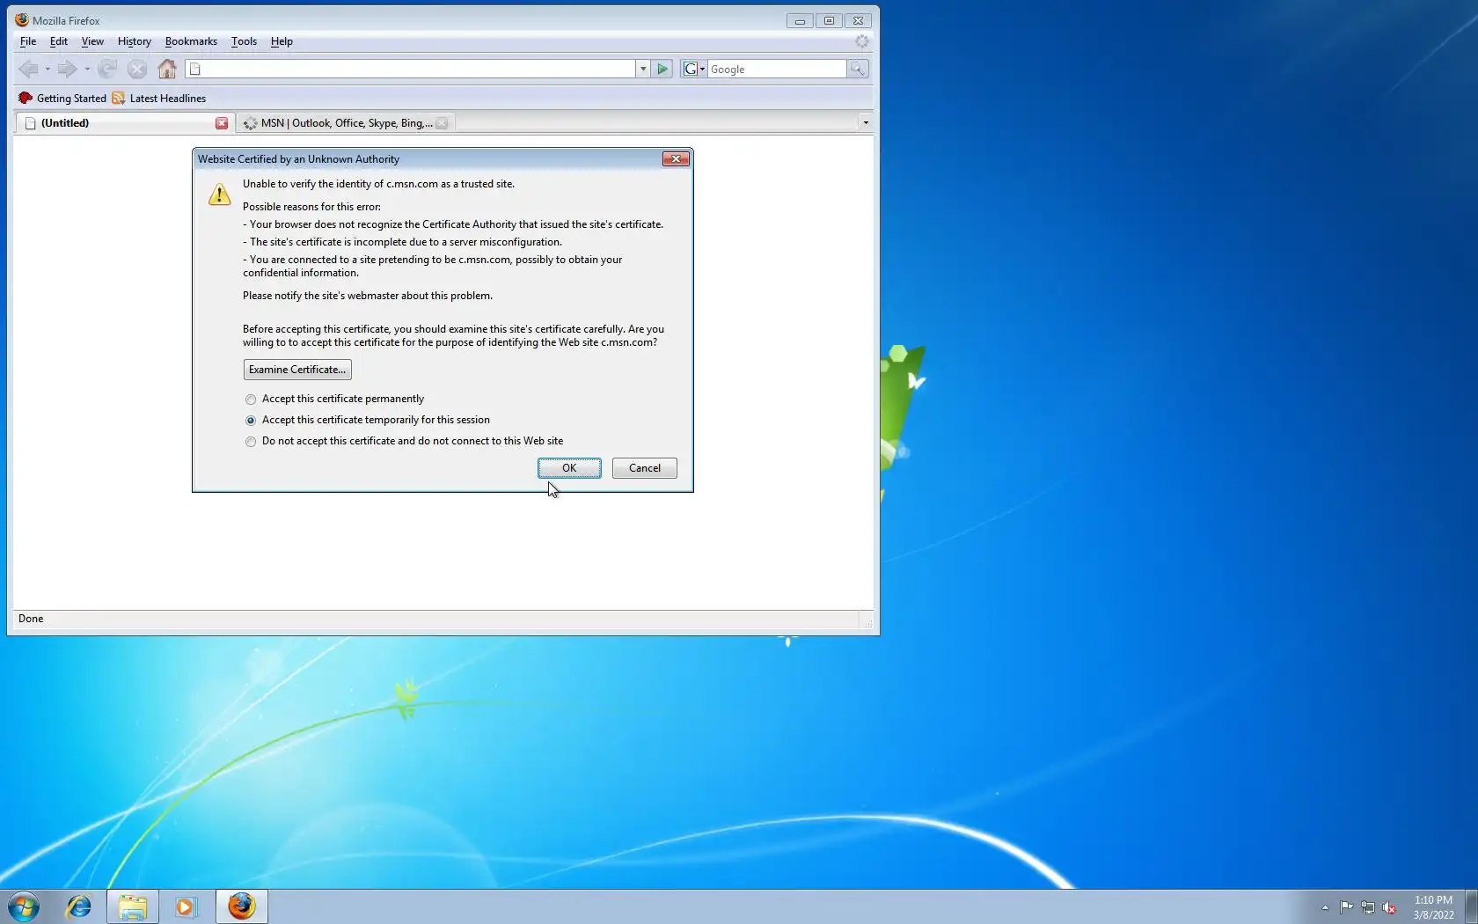This screenshot has height=924, width=1478.
Task: Click the Action Center flag icon
Action: click(x=1347, y=907)
